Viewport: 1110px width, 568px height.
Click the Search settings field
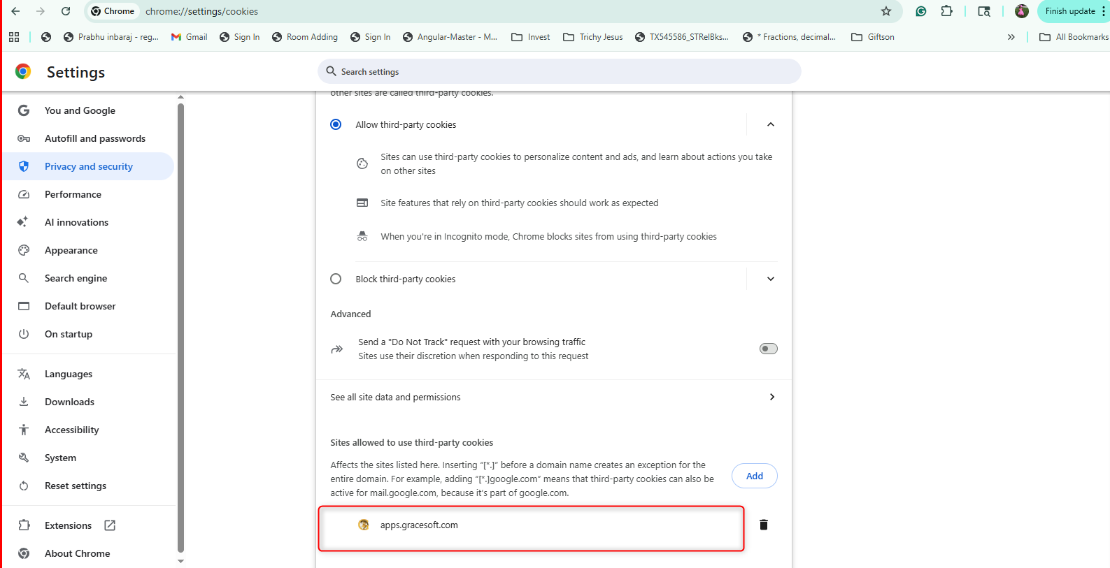560,71
